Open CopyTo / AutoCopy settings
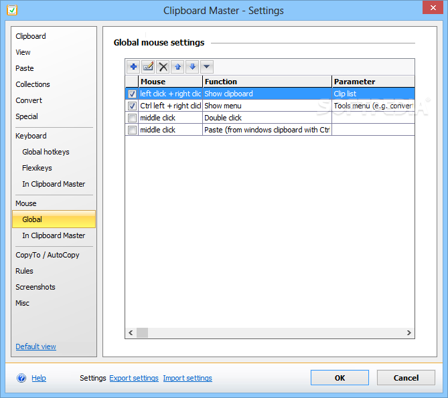The height and width of the screenshot is (398, 448). pos(47,255)
